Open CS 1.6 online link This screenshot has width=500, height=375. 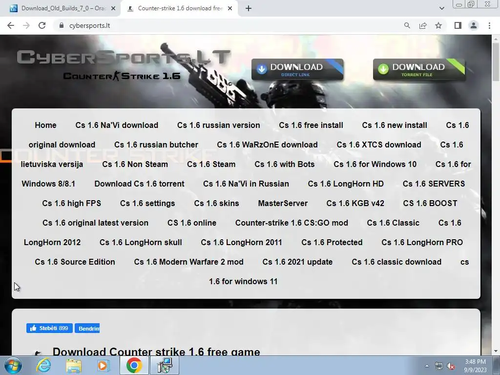[x=191, y=223]
